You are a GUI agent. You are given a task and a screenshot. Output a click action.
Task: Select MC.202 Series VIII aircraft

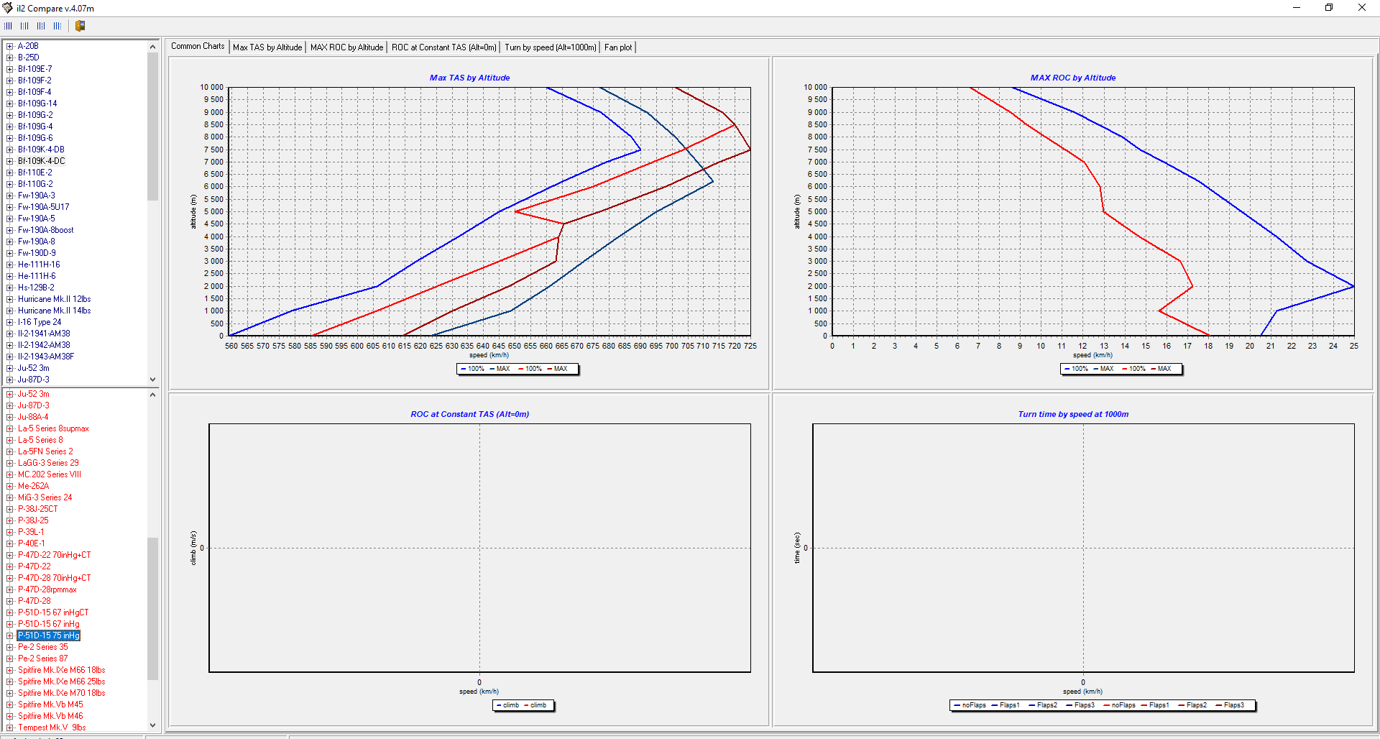coord(50,474)
